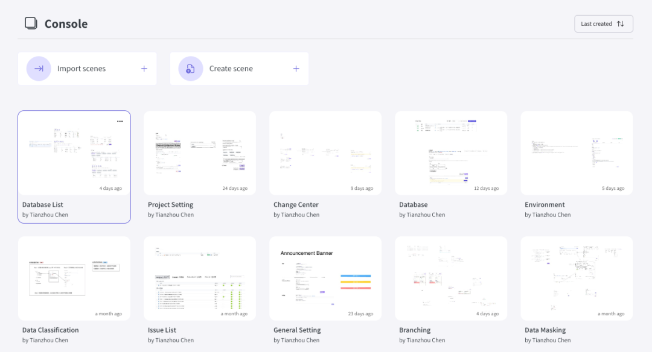The image size is (652, 352).
Task: Open the Project Setting scene thumbnail
Action: point(200,152)
